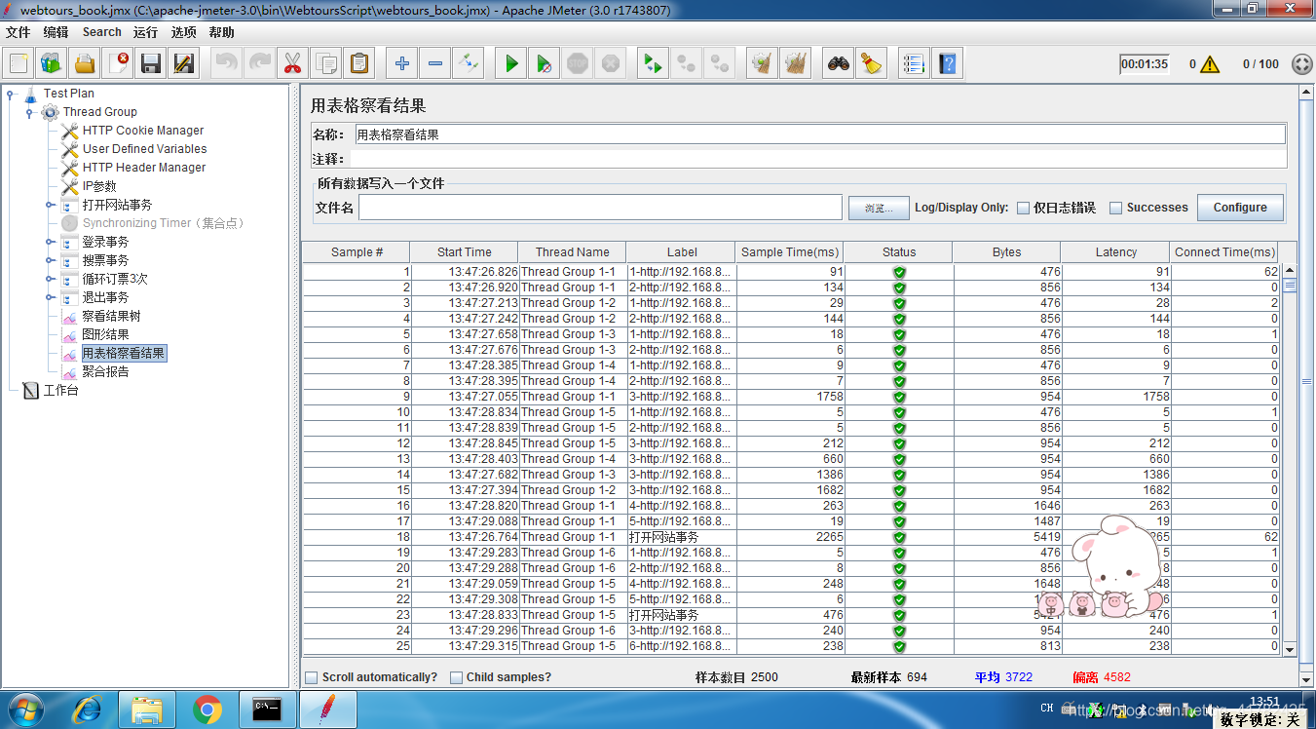
Task: Stop the test with the Stop icon
Action: tap(578, 64)
